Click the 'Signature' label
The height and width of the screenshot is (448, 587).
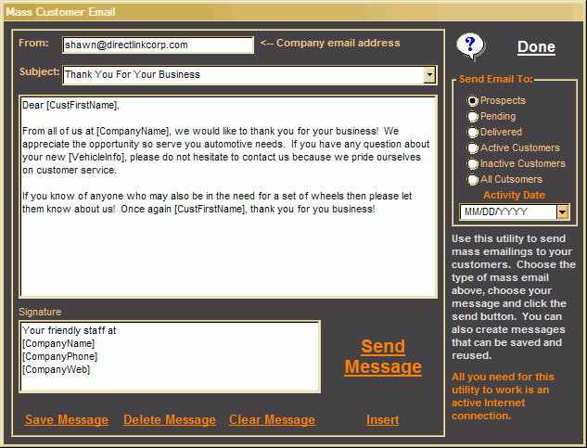point(40,312)
